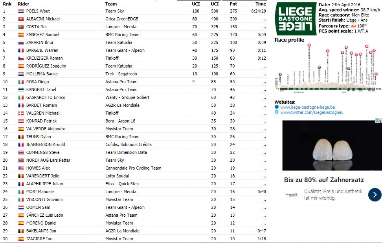Open rider MORI Manuele's profile

click(x=40, y=192)
